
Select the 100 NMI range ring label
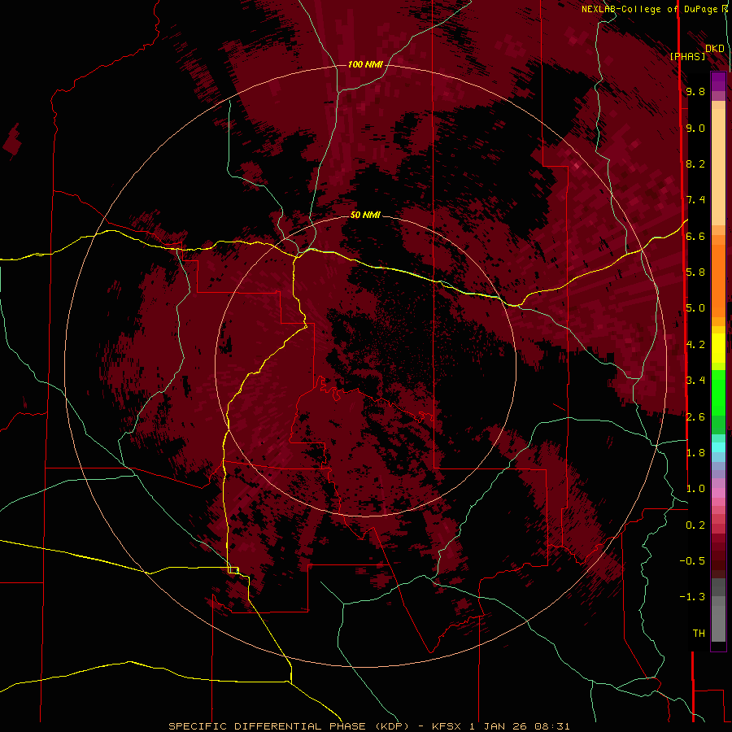click(x=365, y=64)
